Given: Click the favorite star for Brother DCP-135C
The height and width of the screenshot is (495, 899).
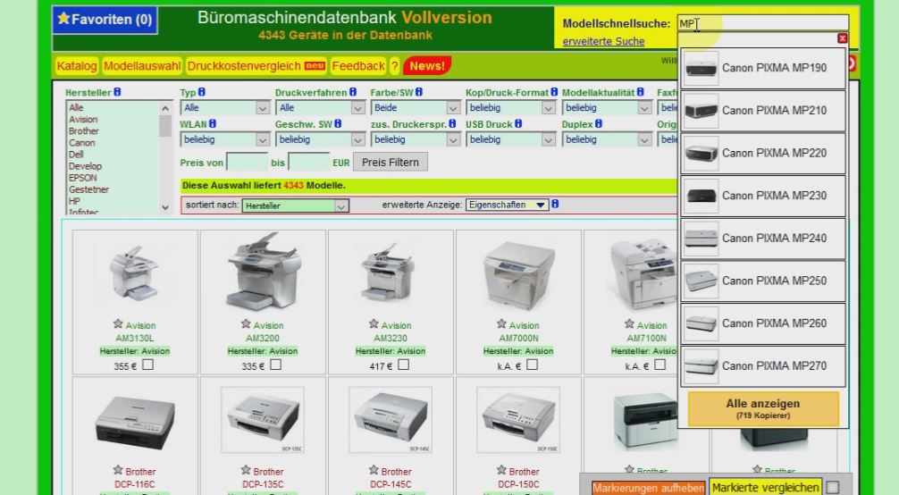Looking at the screenshot, I should (x=246, y=470).
